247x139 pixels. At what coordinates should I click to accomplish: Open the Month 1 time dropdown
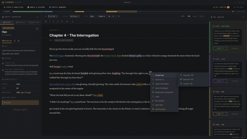point(104,16)
